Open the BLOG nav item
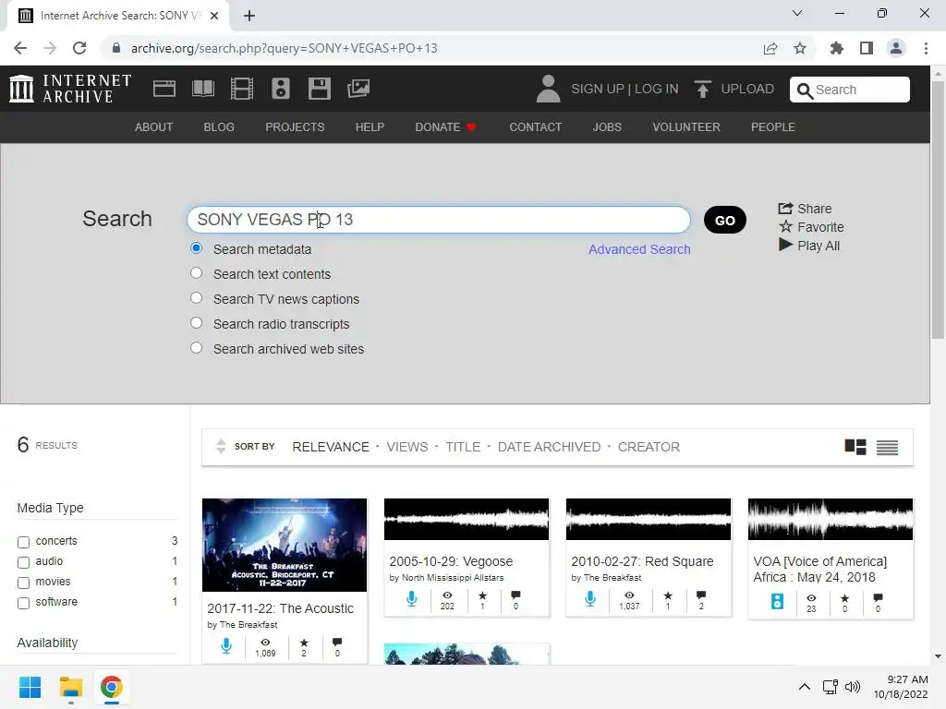 tap(219, 127)
